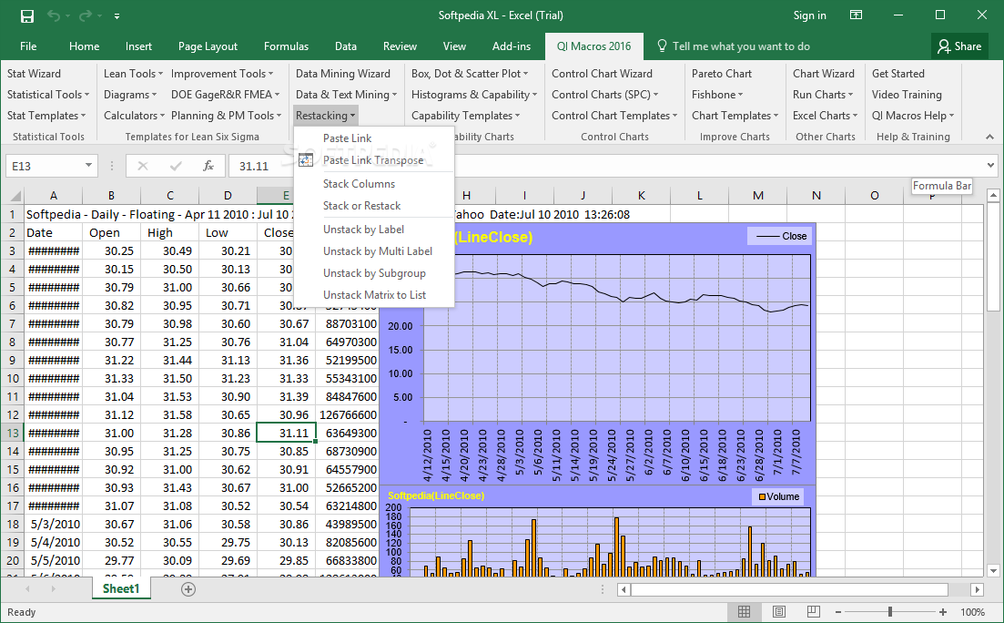1004x623 pixels.
Task: Click the Data Mining Wizard button
Action: (x=342, y=74)
